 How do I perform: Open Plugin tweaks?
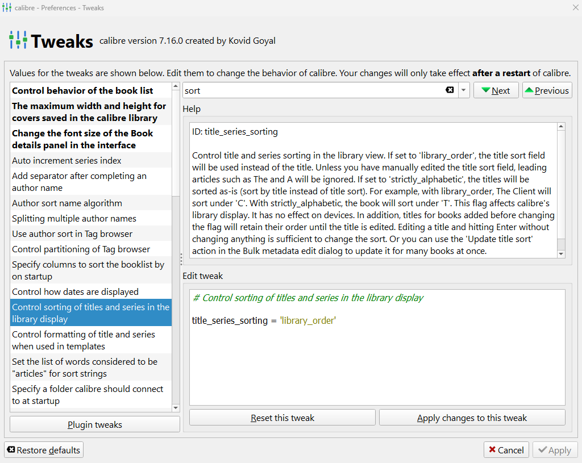tap(95, 424)
